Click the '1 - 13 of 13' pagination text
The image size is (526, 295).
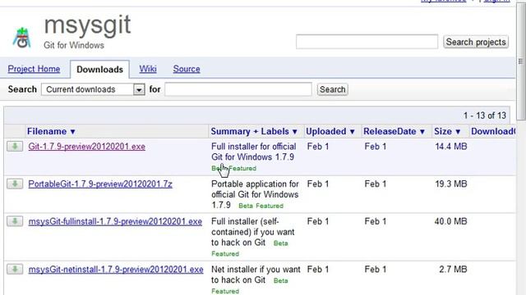[484, 116]
